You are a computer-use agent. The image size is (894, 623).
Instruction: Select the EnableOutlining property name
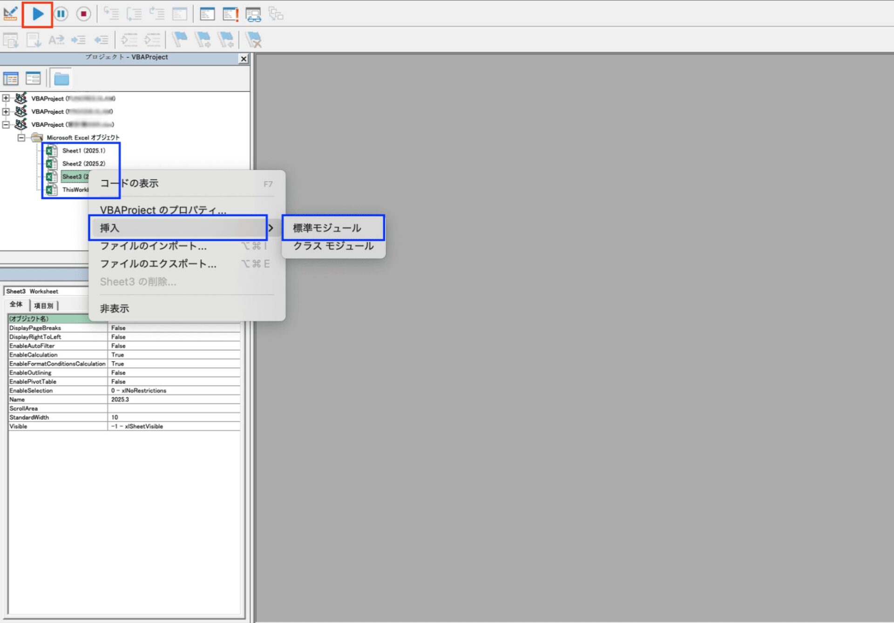(x=31, y=373)
